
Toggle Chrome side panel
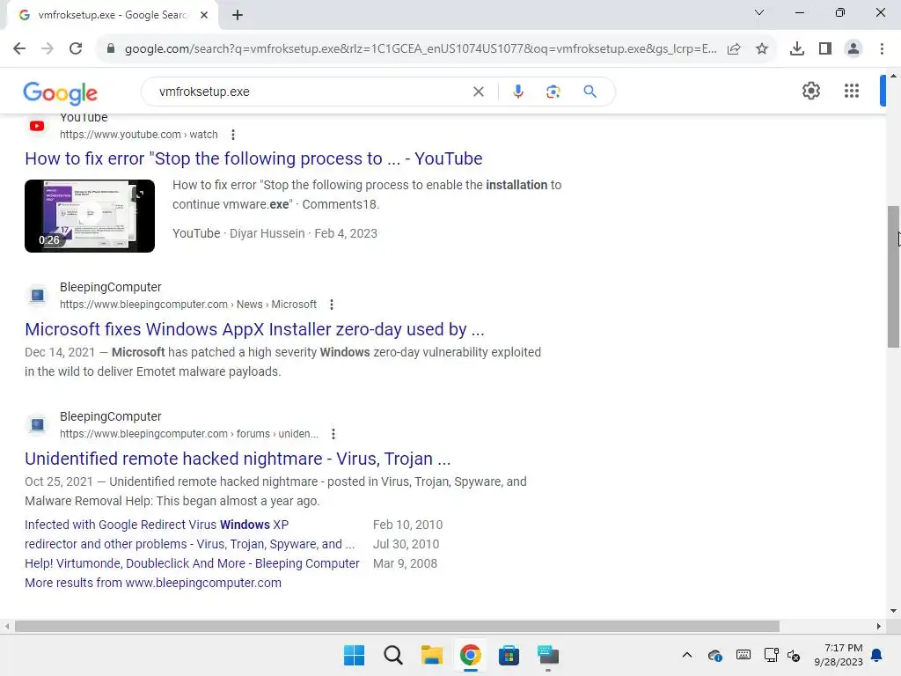pos(825,49)
